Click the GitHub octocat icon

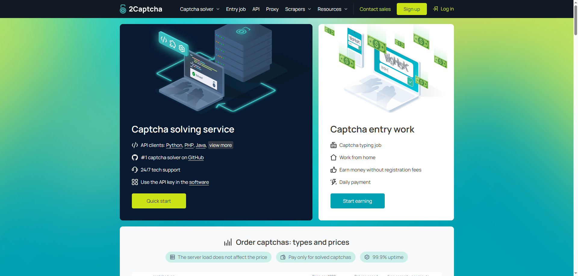135,157
